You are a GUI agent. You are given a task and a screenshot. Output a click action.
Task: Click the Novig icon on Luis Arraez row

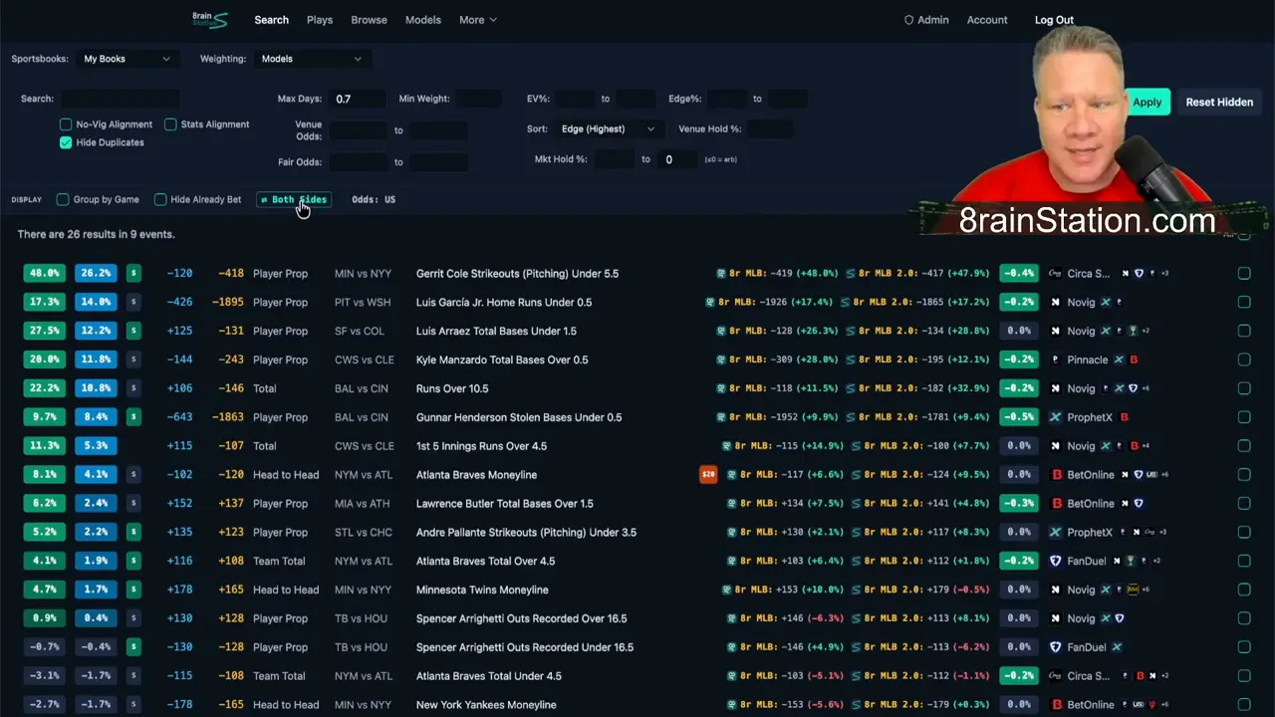[1056, 331]
